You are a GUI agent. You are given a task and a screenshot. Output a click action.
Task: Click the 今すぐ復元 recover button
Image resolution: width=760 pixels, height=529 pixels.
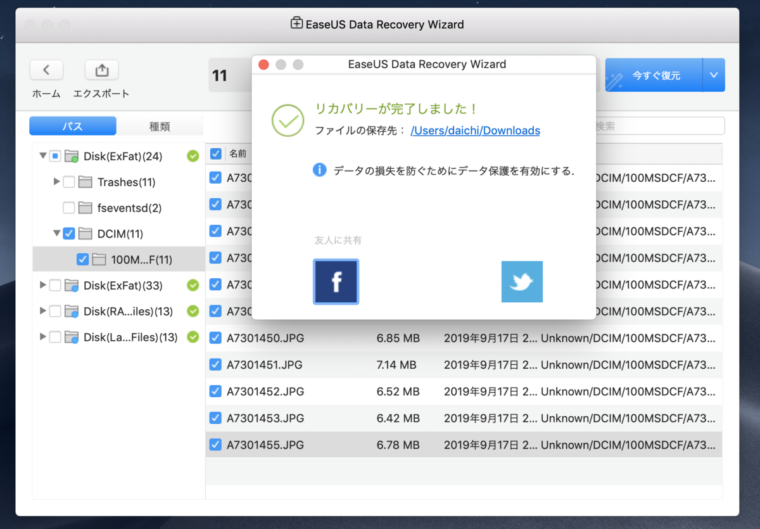(654, 75)
